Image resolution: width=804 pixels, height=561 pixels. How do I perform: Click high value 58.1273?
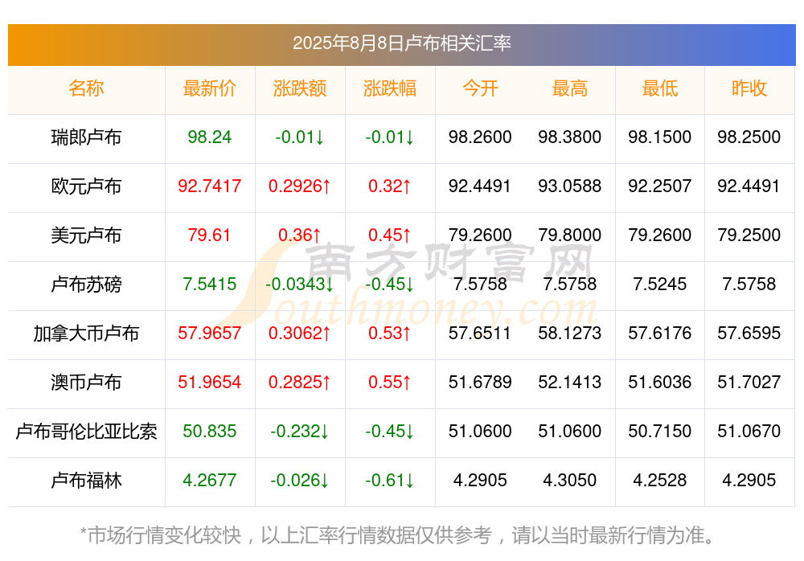[570, 333]
